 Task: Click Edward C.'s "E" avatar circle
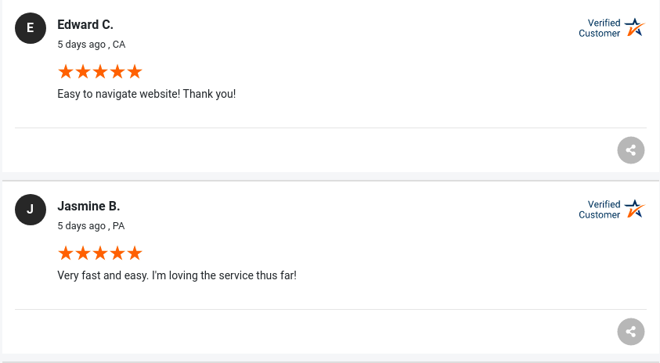click(x=31, y=28)
